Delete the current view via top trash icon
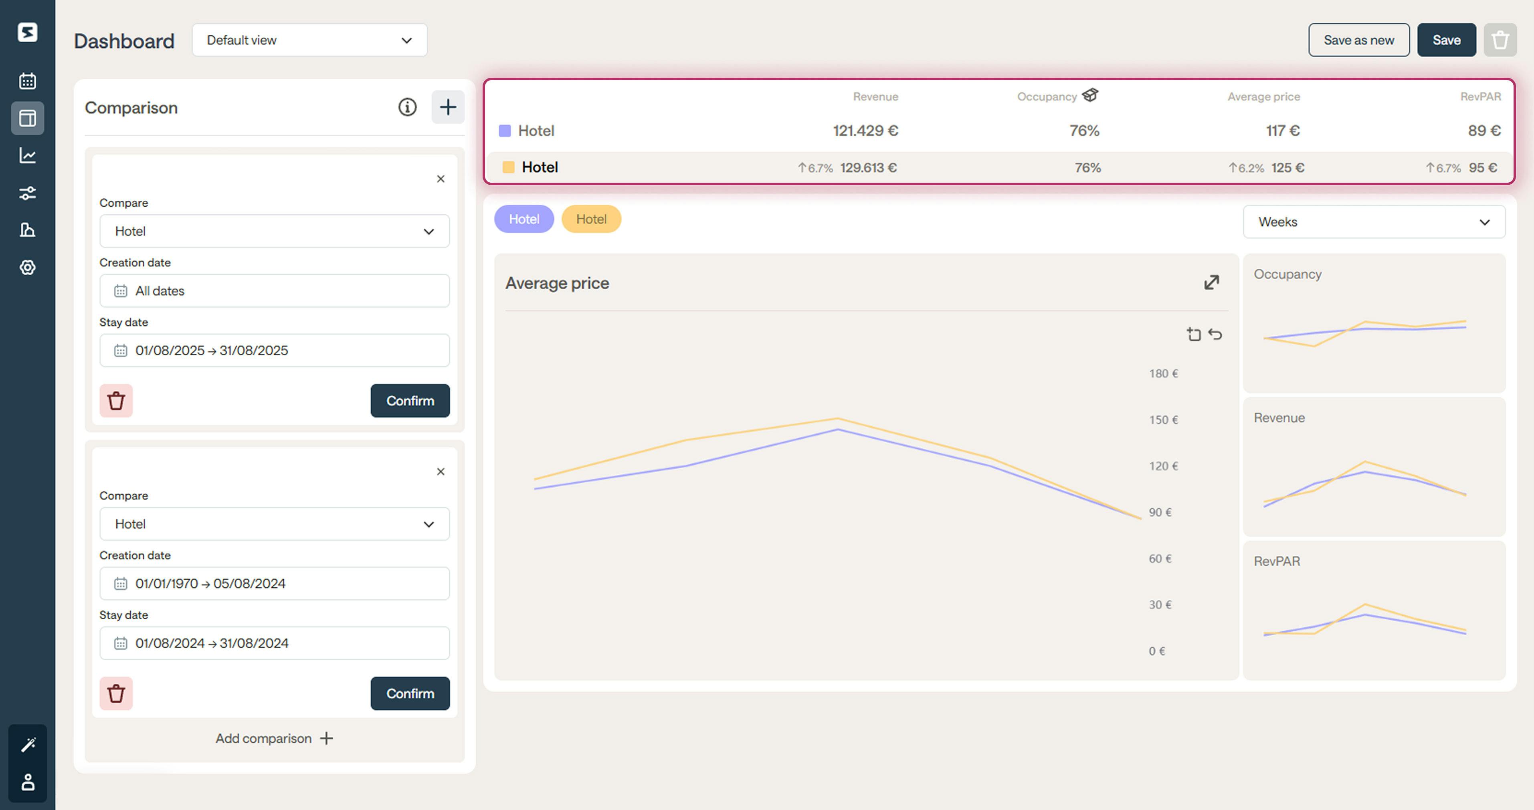The width and height of the screenshot is (1534, 810). coord(1500,40)
